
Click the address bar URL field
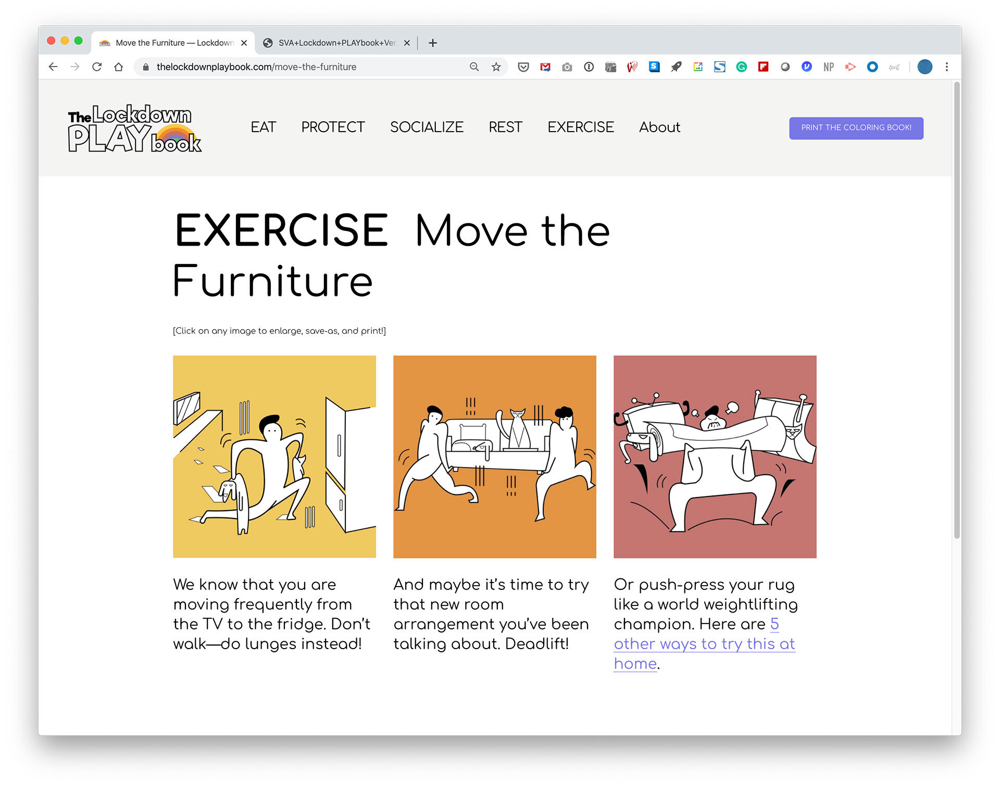(307, 67)
